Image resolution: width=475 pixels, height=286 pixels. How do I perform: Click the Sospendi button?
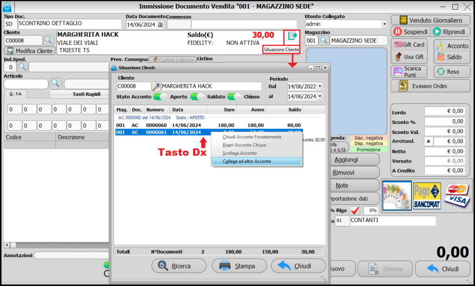pos(411,32)
